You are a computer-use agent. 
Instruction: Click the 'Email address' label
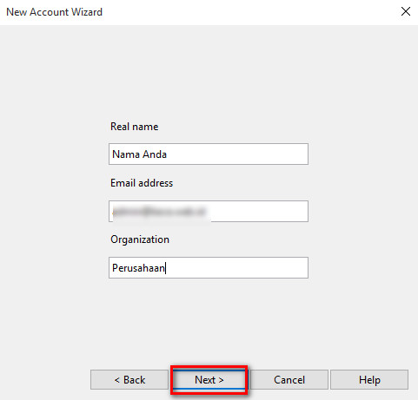pyautogui.click(x=142, y=183)
